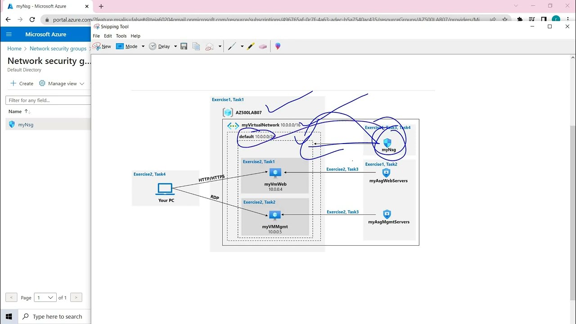Open the Windows Start menu
Viewport: 576px width, 324px height.
click(9, 316)
